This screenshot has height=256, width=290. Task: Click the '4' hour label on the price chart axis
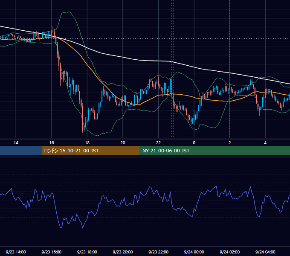tap(265, 143)
